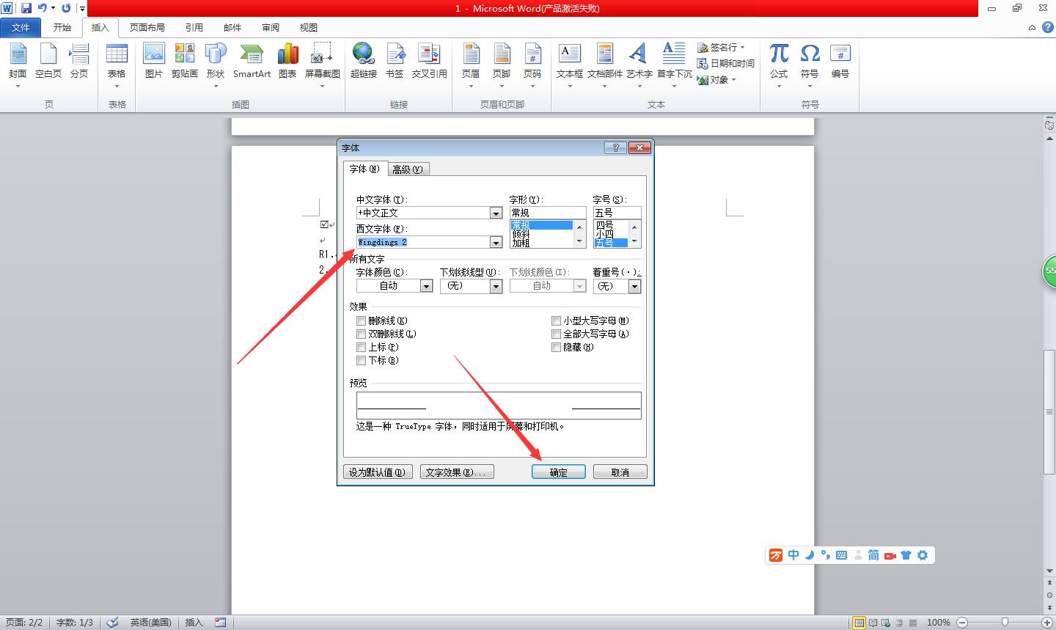This screenshot has height=630, width=1056.
Task: Insert a cross-reference (交叉引用)
Action: [x=430, y=62]
